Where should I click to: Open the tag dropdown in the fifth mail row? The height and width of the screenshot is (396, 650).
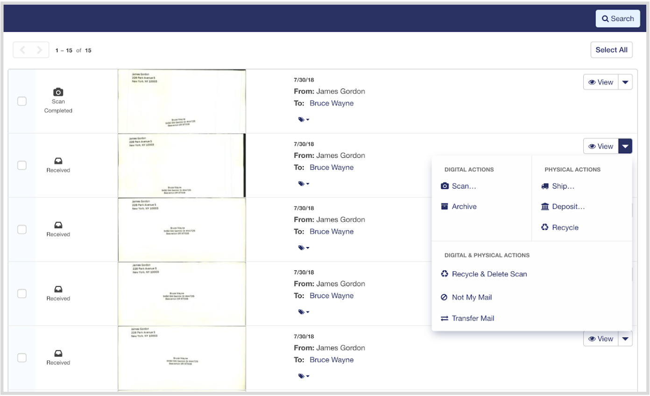click(304, 376)
